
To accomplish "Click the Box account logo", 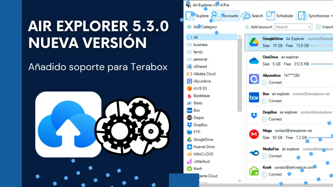I will [254, 97].
